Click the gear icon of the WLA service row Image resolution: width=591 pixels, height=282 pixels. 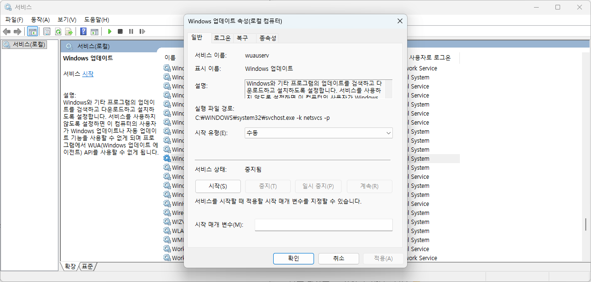(x=167, y=231)
